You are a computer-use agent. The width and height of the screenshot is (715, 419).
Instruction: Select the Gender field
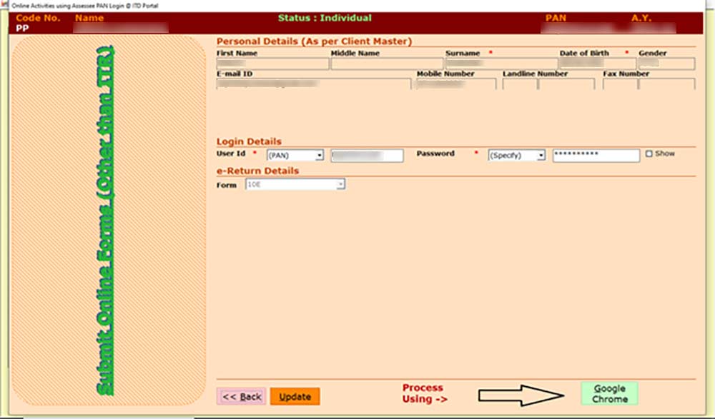[x=666, y=64]
